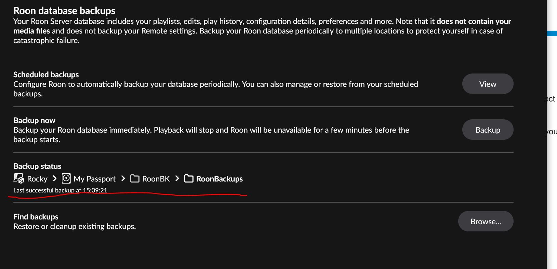Click the Rocky computer icon

19,178
